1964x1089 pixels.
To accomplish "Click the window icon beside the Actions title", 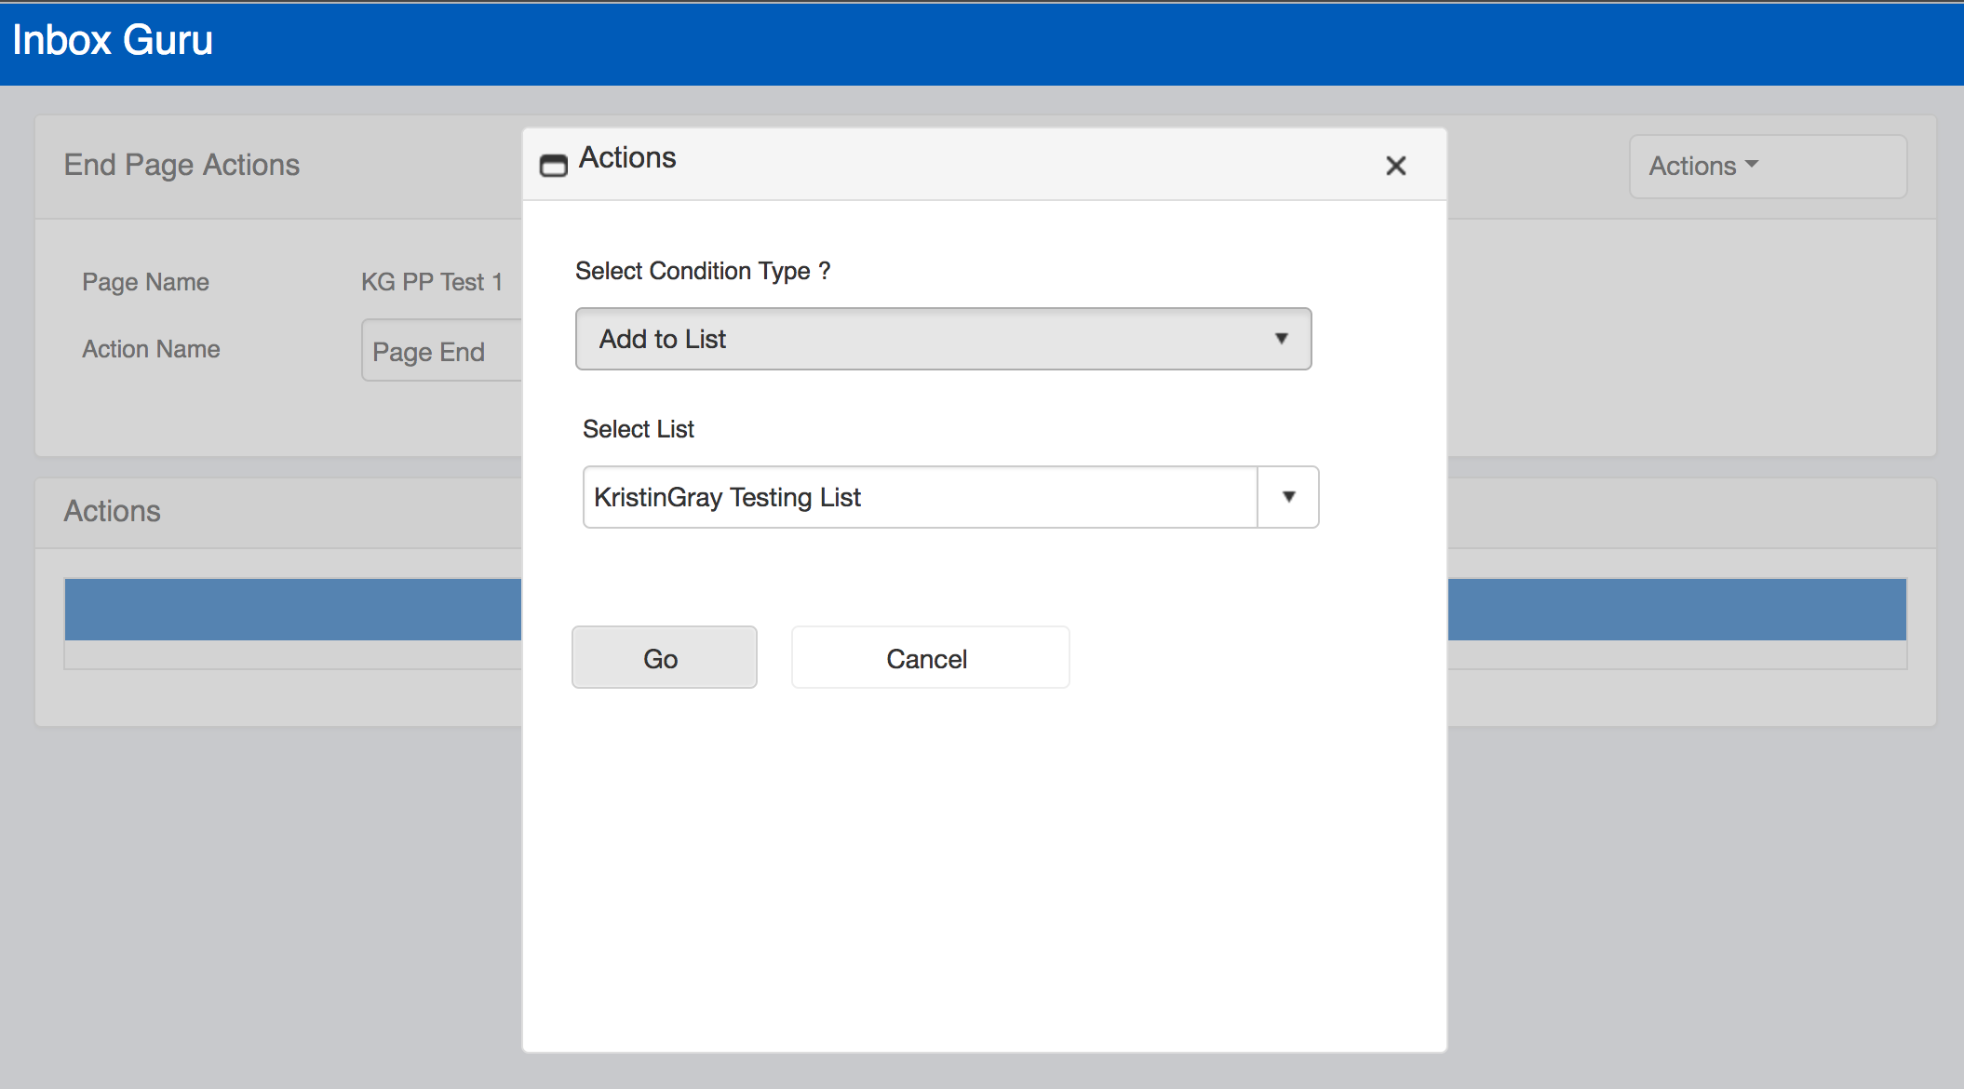I will point(554,166).
